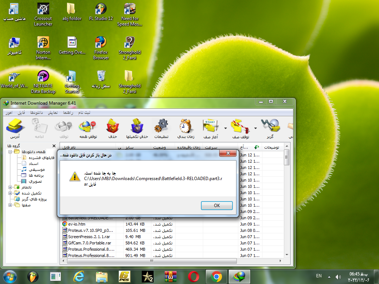Open Google Chrome from the taskbar
The width and height of the screenshot is (379, 284).
[217, 276]
